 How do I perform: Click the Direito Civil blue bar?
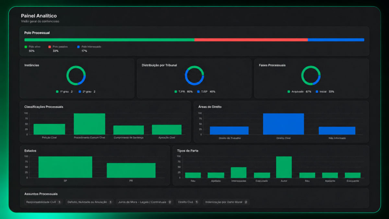coord(283,124)
